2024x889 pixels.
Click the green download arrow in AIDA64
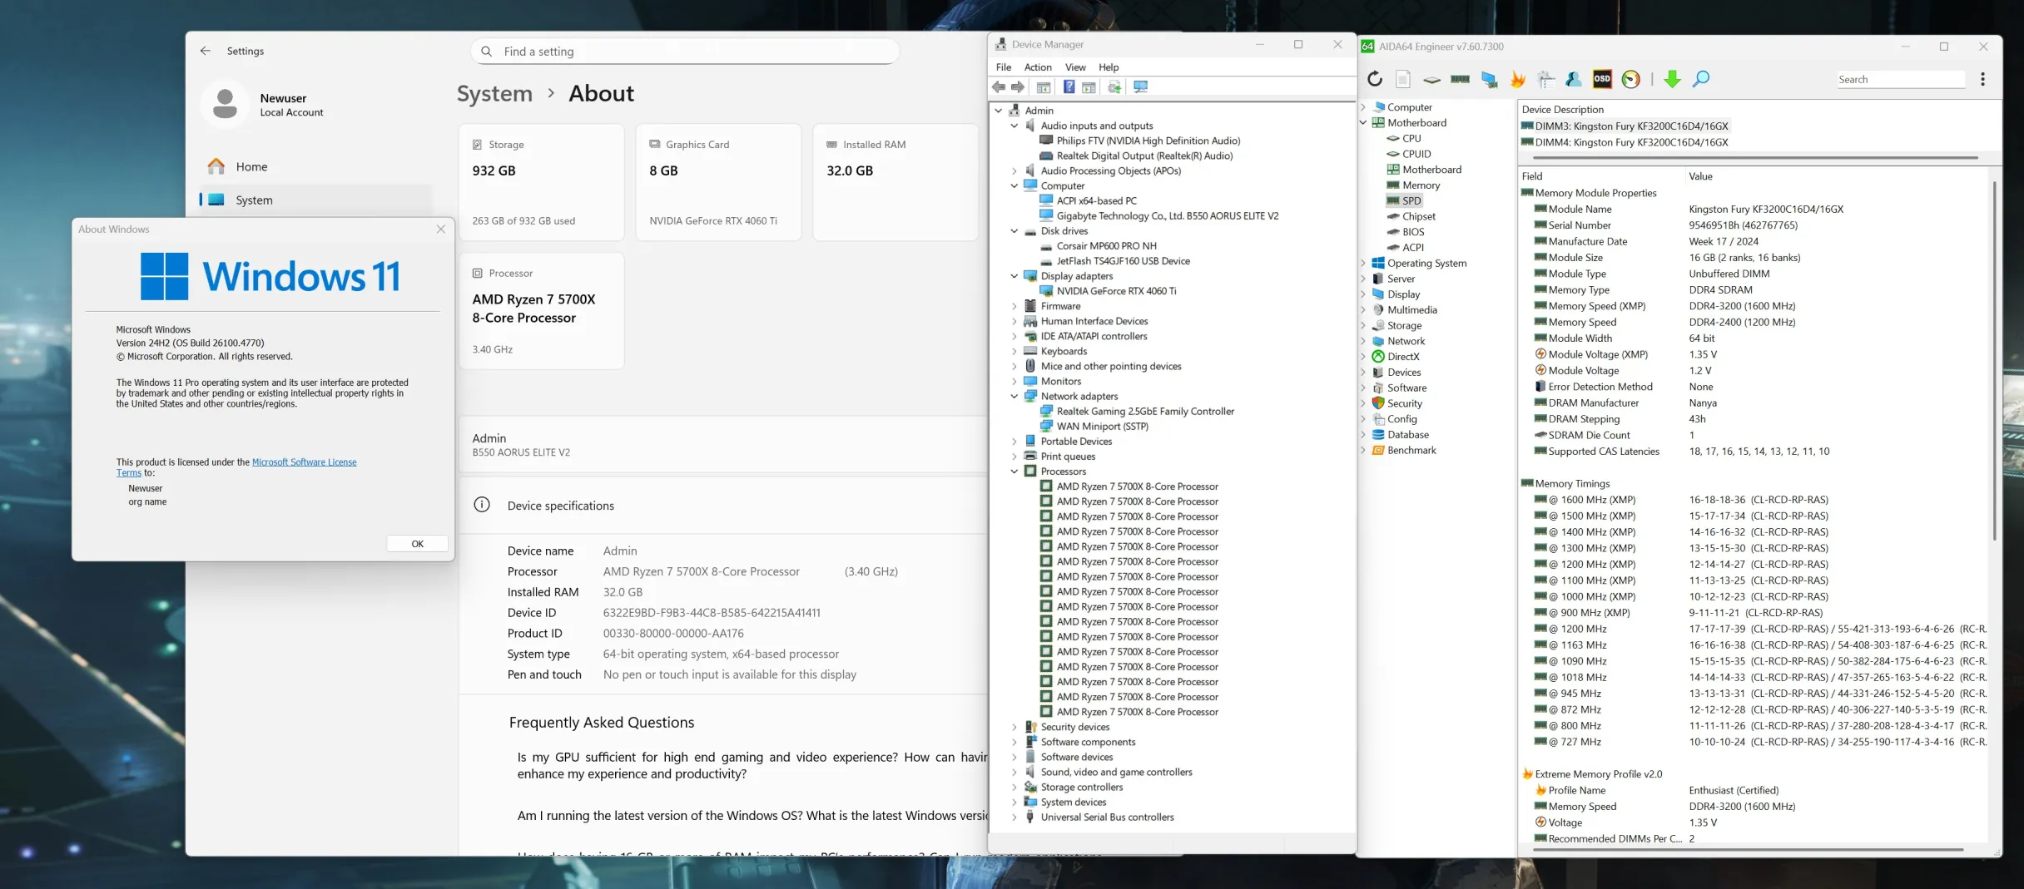click(1672, 79)
